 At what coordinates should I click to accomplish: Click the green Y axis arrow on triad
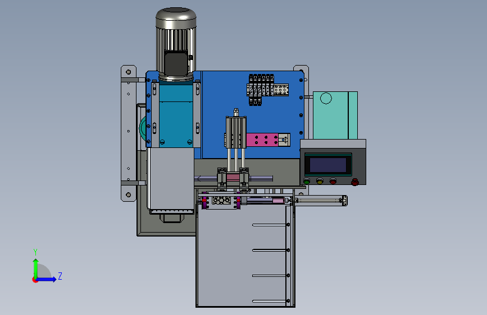(35, 267)
